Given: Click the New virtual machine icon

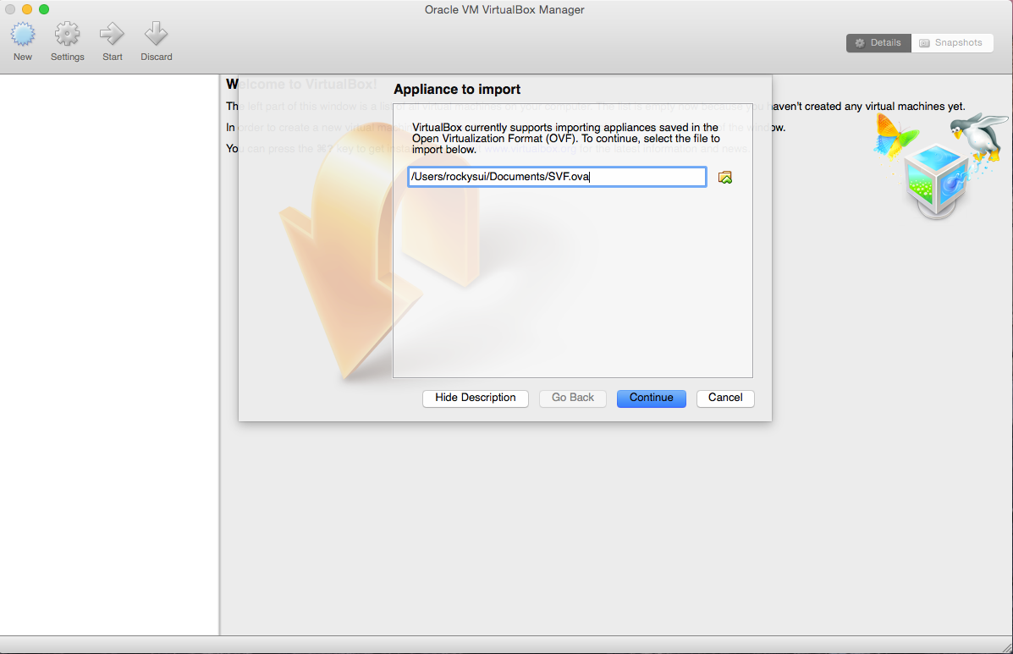Looking at the screenshot, I should click(x=23, y=34).
